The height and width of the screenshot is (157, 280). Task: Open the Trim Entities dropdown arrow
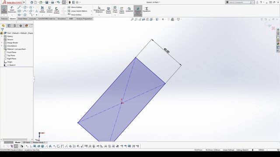point(42,15)
